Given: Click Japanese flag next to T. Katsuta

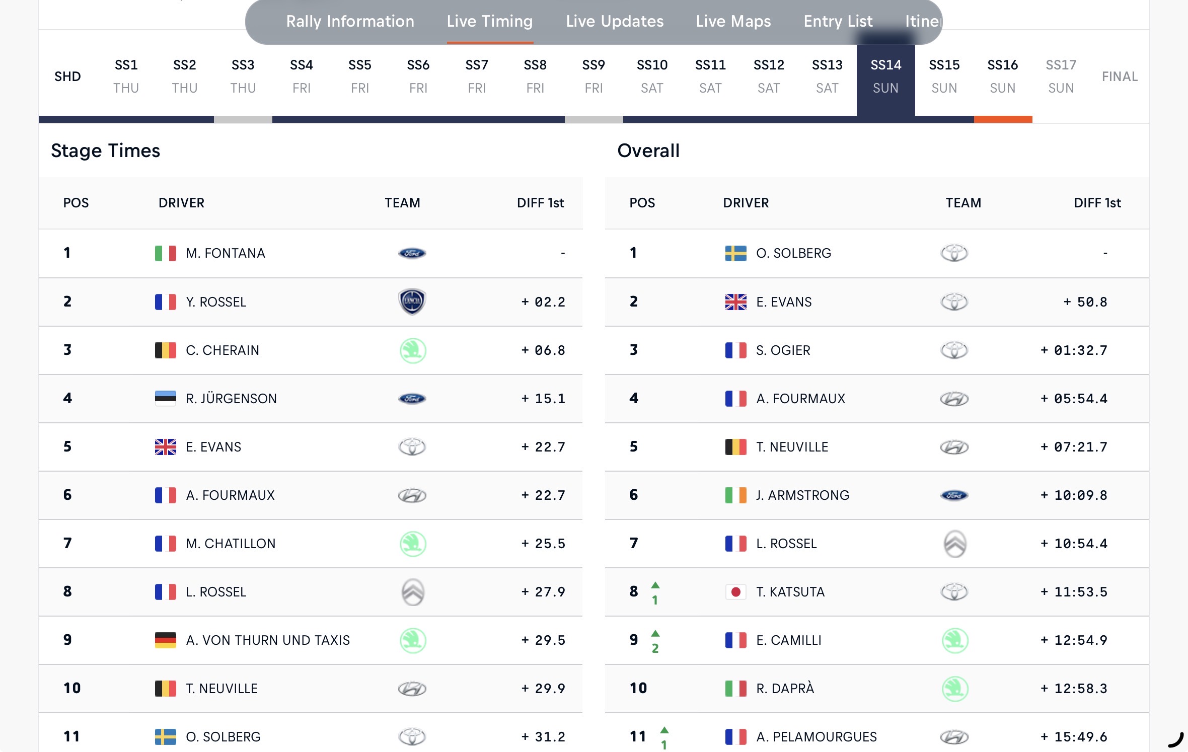Looking at the screenshot, I should [x=735, y=592].
